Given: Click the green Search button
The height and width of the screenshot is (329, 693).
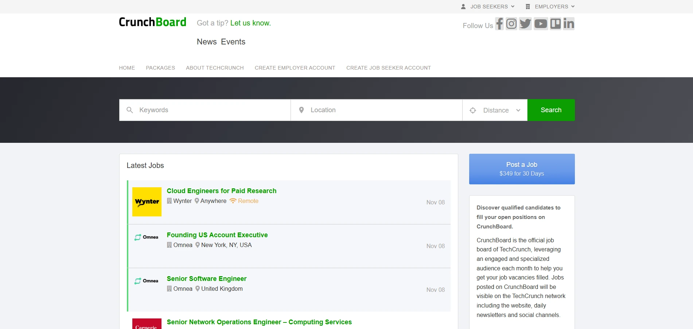Looking at the screenshot, I should [551, 110].
